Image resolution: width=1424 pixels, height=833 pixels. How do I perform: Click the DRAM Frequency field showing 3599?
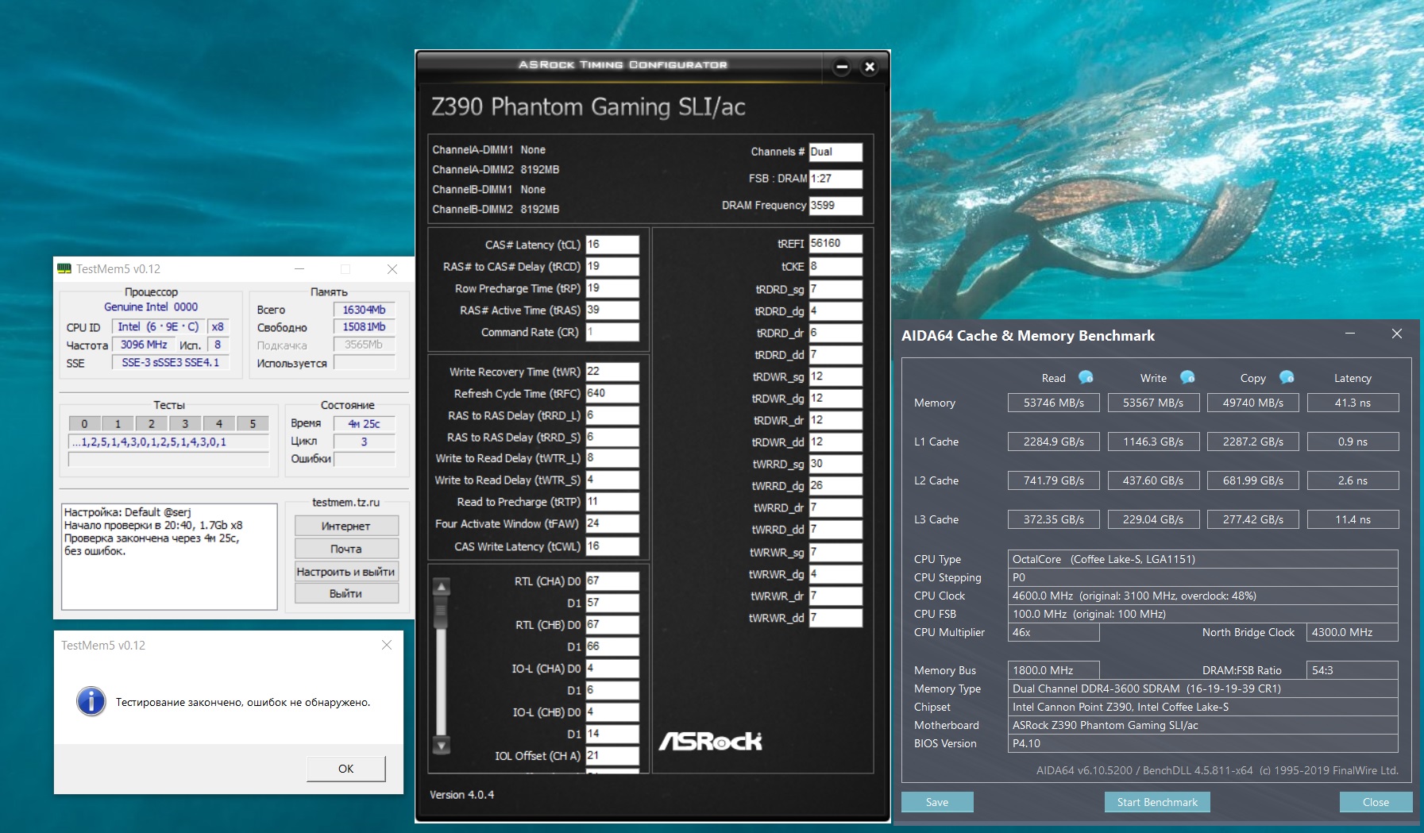835,205
